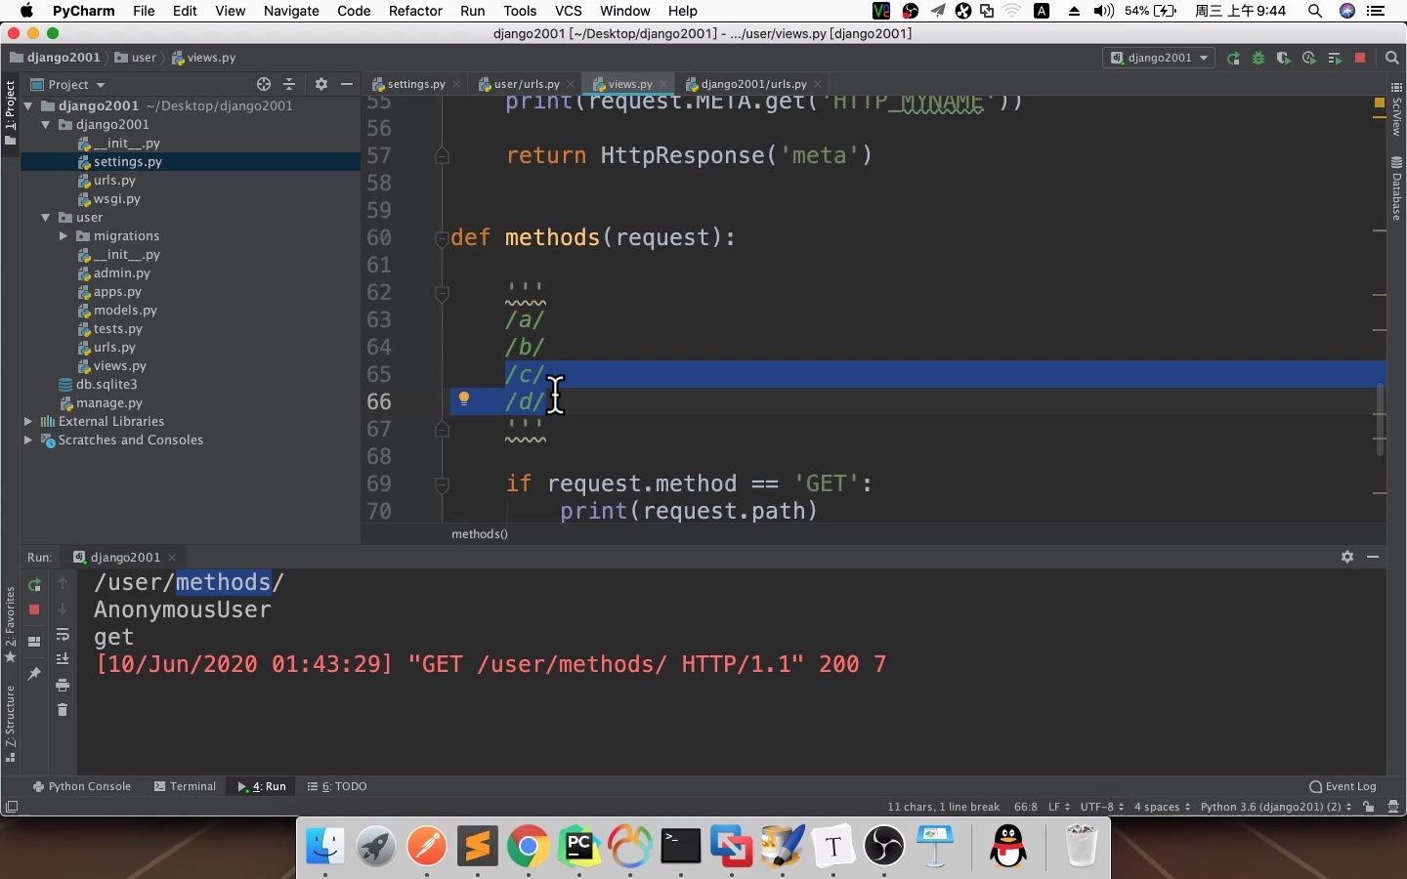Open the Terminal tool window
This screenshot has height=879, width=1407.
click(185, 786)
